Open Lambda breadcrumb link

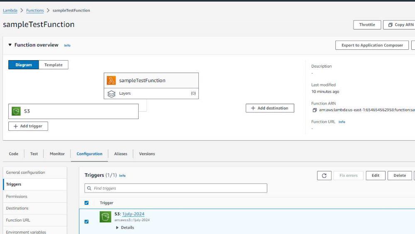point(10,10)
